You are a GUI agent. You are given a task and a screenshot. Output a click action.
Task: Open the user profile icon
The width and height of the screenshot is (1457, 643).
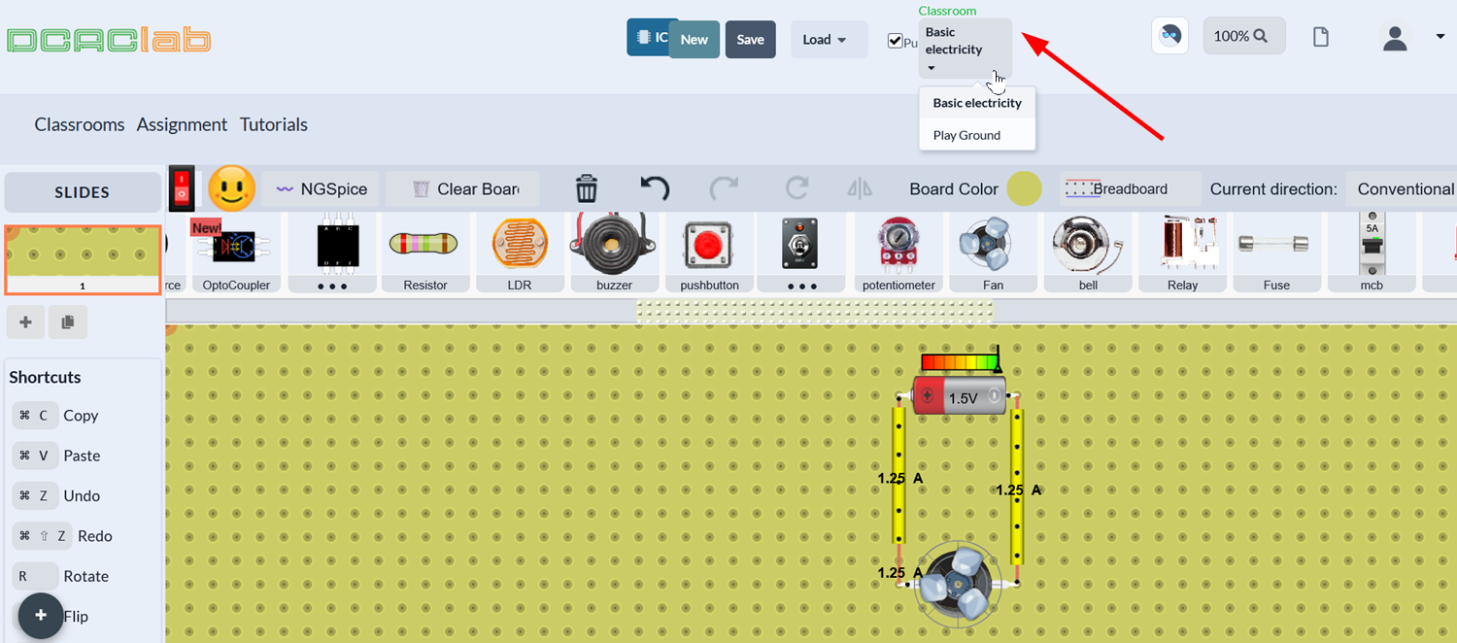pos(1395,38)
